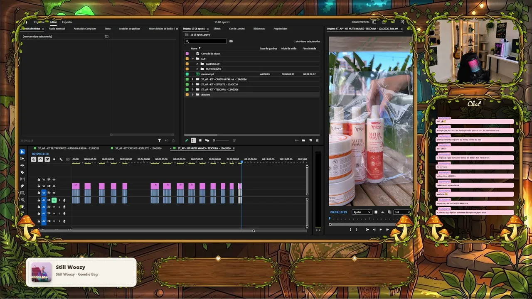Show more panel tabs overflow chevrons
The image size is (532, 299).
click(x=177, y=29)
